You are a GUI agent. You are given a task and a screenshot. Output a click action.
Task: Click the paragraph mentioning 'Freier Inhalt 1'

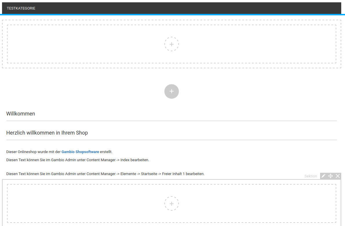[105, 174]
